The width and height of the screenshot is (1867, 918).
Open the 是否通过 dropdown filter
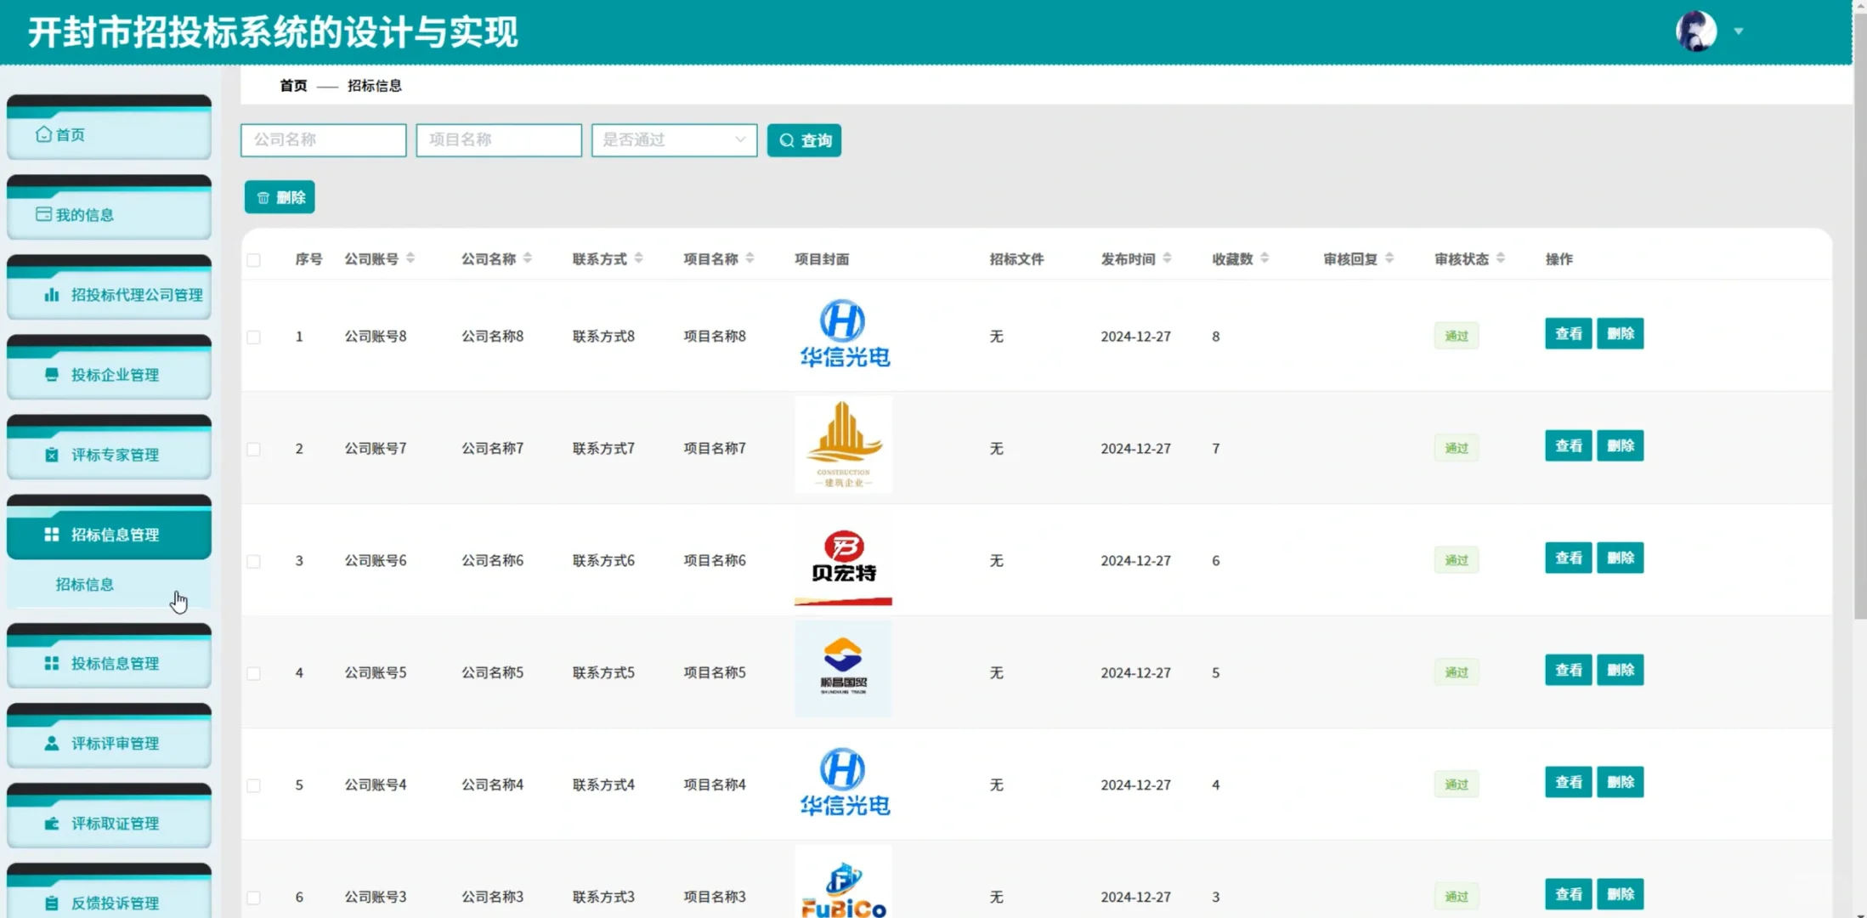coord(673,140)
